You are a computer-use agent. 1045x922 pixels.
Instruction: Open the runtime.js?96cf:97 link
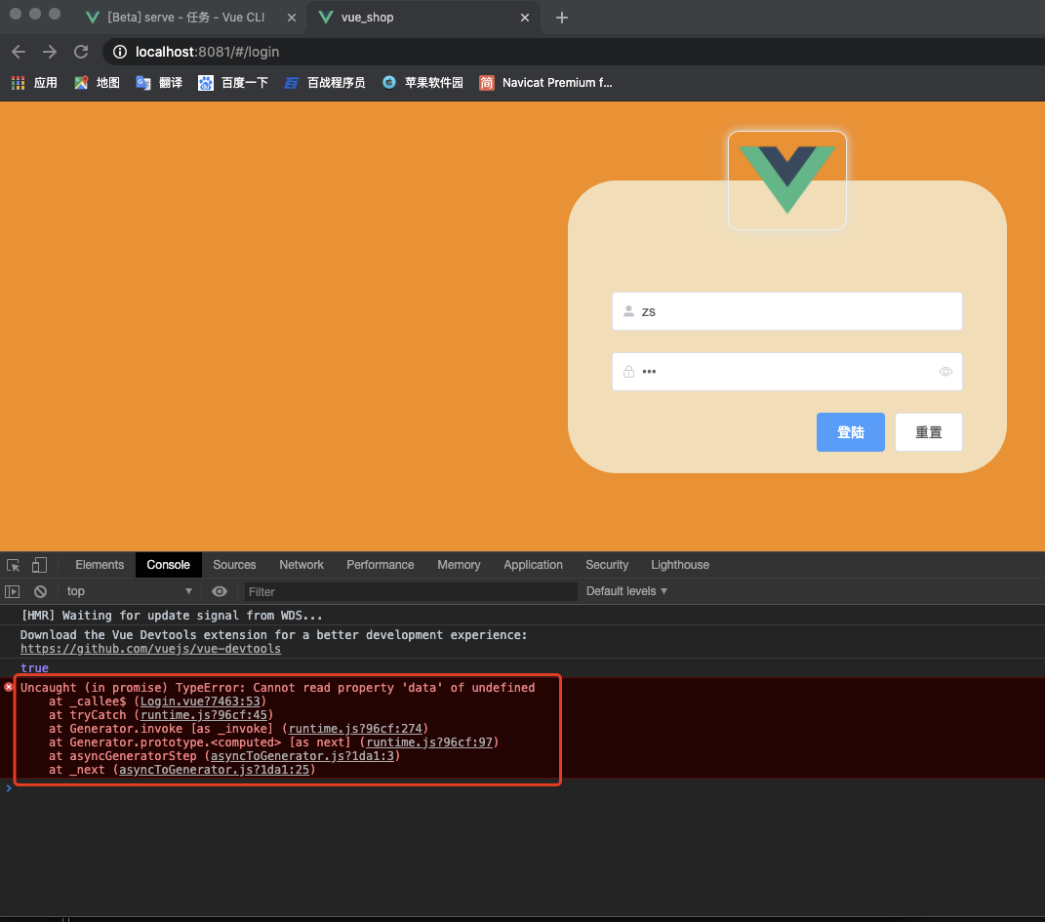point(429,742)
